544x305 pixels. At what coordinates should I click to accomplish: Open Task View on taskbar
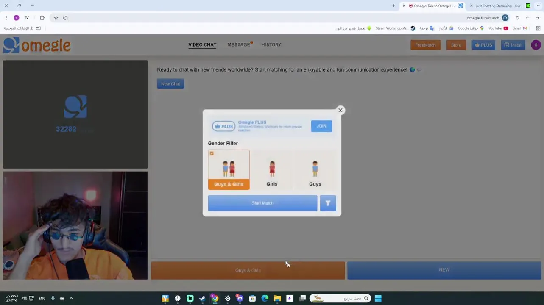click(x=302, y=298)
